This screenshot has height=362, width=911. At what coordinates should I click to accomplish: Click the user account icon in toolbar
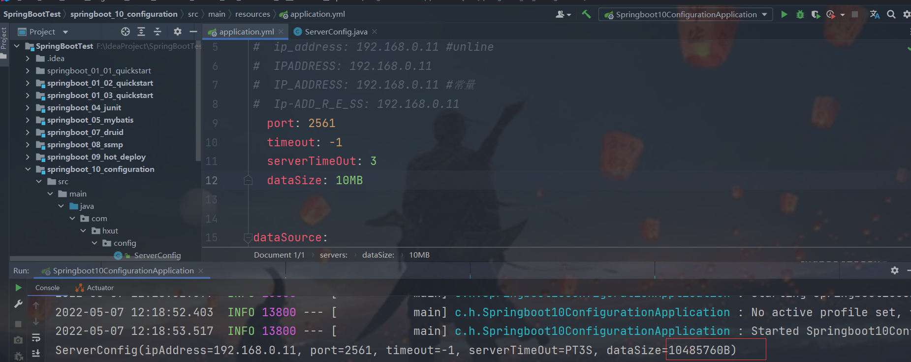(x=563, y=14)
